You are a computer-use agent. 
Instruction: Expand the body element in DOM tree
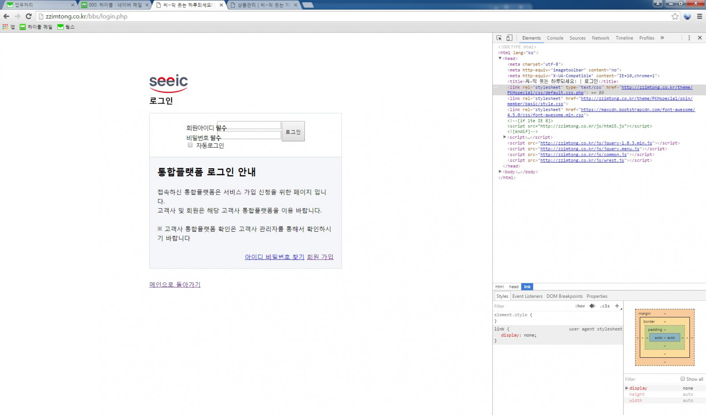(x=500, y=172)
